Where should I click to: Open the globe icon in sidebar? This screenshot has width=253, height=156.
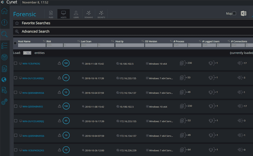pos(4,79)
